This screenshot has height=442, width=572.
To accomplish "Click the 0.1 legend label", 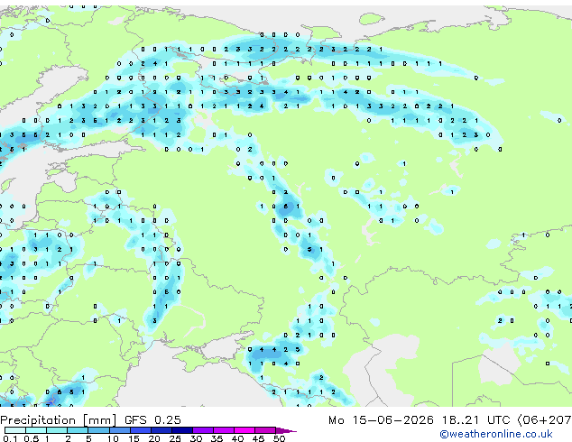I will (10, 438).
